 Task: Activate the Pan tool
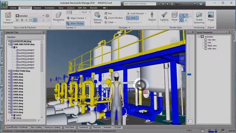(x=108, y=13)
